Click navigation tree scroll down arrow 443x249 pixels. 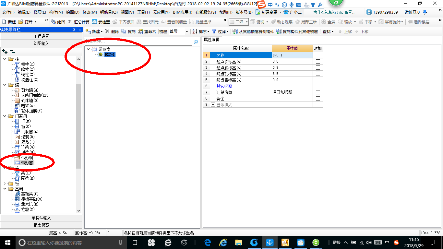click(78, 211)
